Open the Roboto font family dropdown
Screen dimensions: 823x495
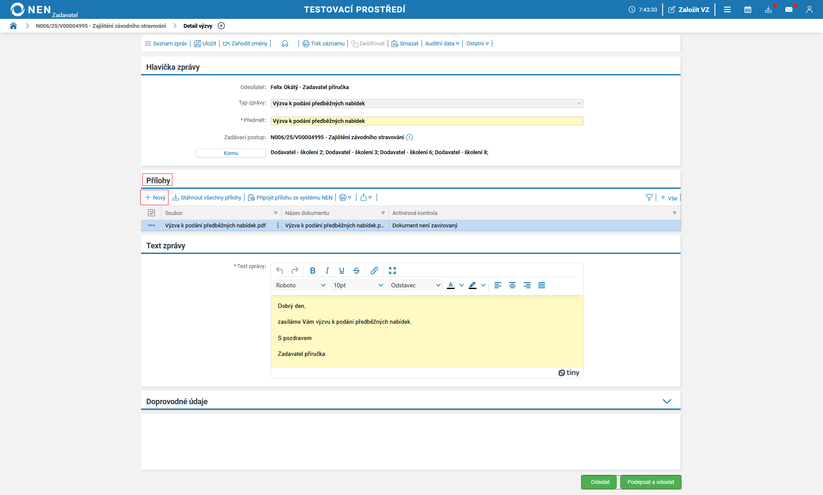coord(300,285)
